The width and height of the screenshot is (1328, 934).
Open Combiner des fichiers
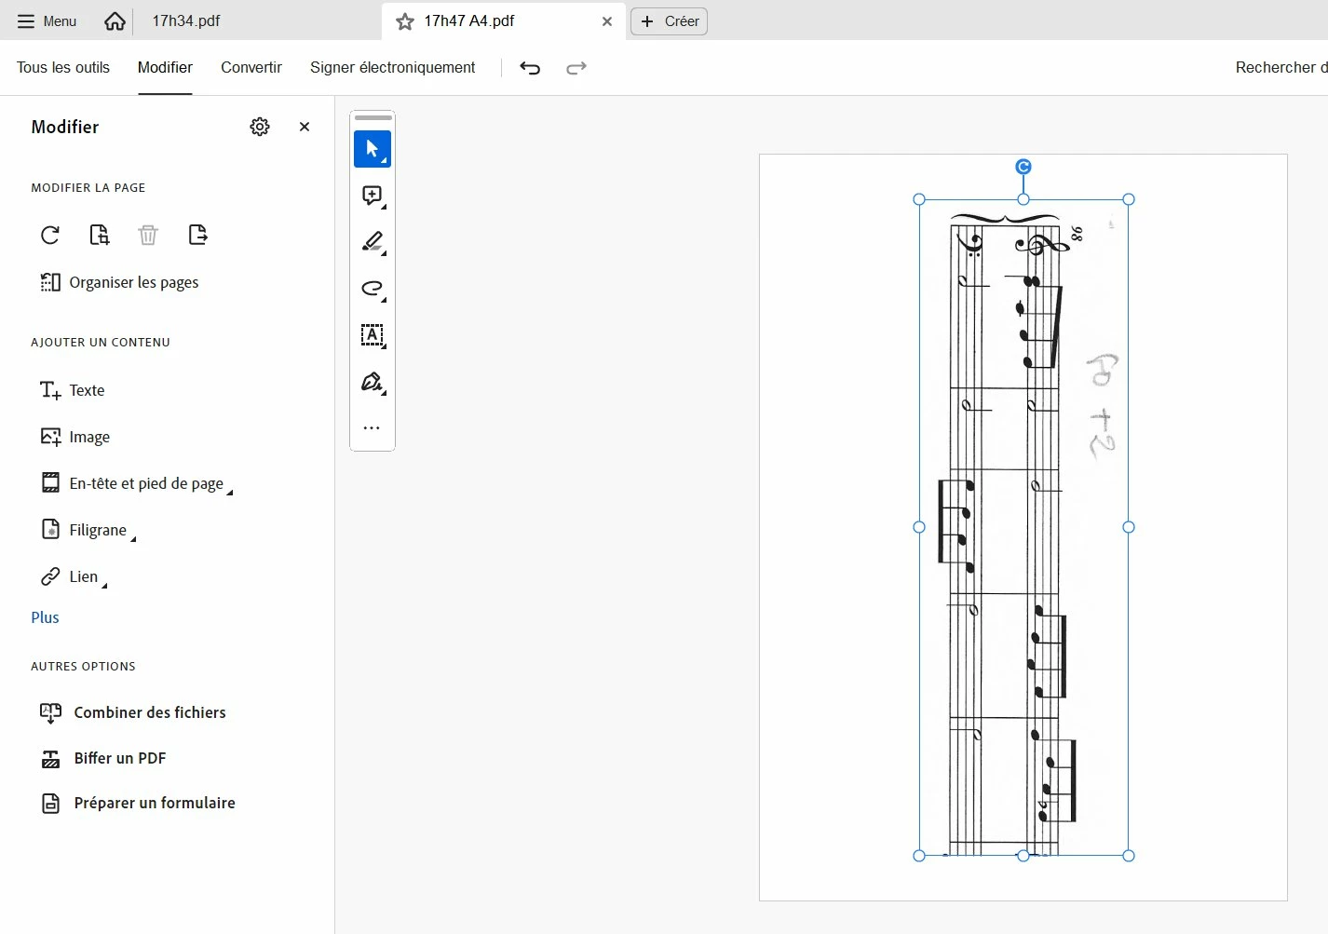pos(133,712)
